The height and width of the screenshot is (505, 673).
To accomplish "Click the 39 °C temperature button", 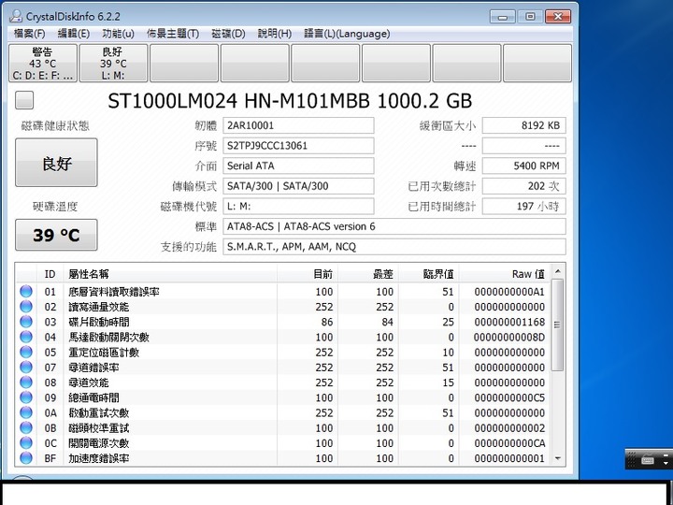I will tap(56, 236).
